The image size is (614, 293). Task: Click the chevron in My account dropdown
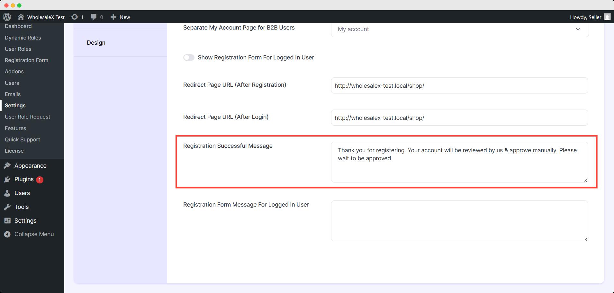[578, 29]
